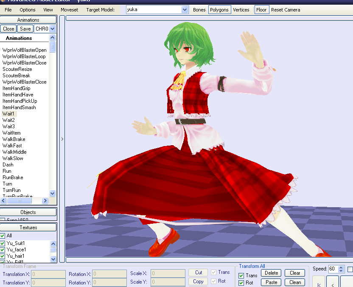This screenshot has width=353, height=287.
Task: Open the CHR0 type dropdown
Action: 53,29
